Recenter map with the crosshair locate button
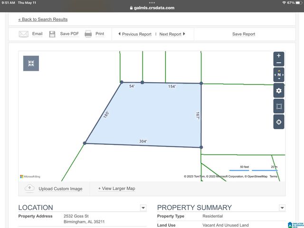 (279, 122)
